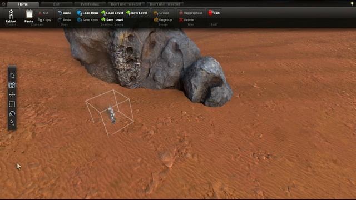Click Save Level
Screen dimensions: 356x200
tap(112, 20)
